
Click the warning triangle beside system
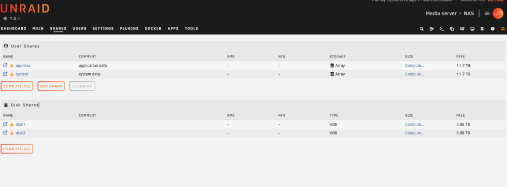[12, 74]
